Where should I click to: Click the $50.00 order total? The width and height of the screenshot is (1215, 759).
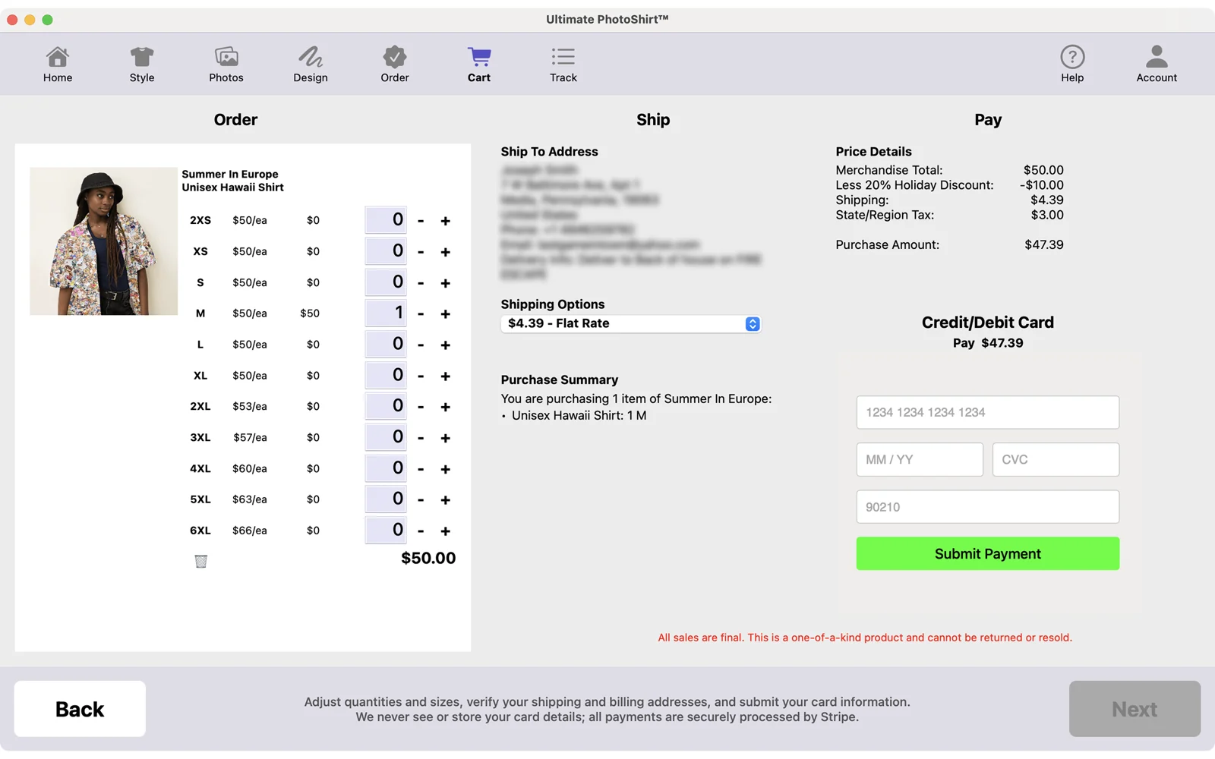(428, 559)
